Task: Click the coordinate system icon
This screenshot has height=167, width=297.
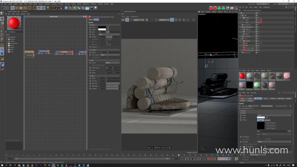Action: (x=47, y=8)
